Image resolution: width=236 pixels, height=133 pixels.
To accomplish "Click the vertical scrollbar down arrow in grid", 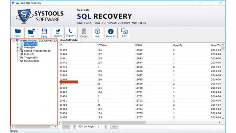I will pos(223,119).
